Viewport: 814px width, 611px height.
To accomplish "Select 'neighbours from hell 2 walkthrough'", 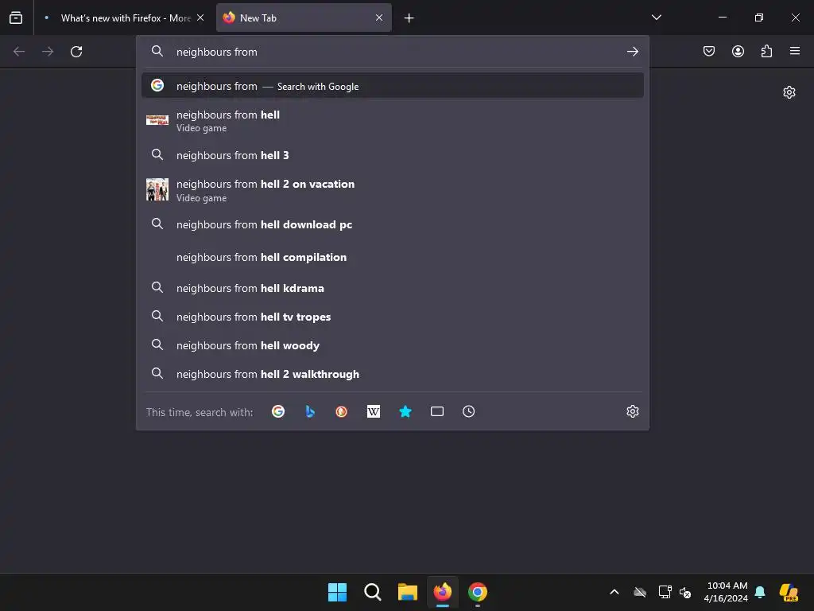I will click(393, 374).
